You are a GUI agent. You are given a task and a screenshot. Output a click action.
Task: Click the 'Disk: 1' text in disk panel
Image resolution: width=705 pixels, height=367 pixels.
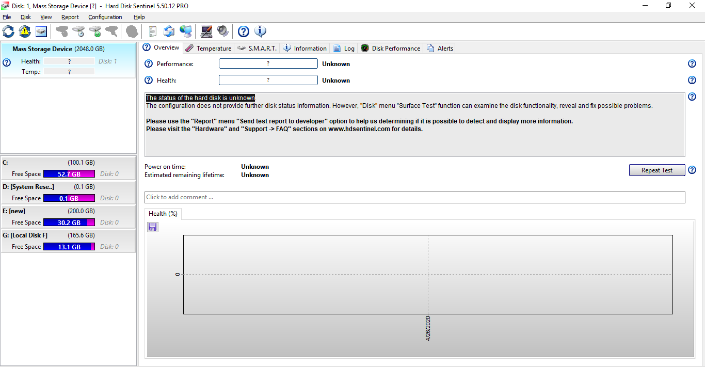108,61
